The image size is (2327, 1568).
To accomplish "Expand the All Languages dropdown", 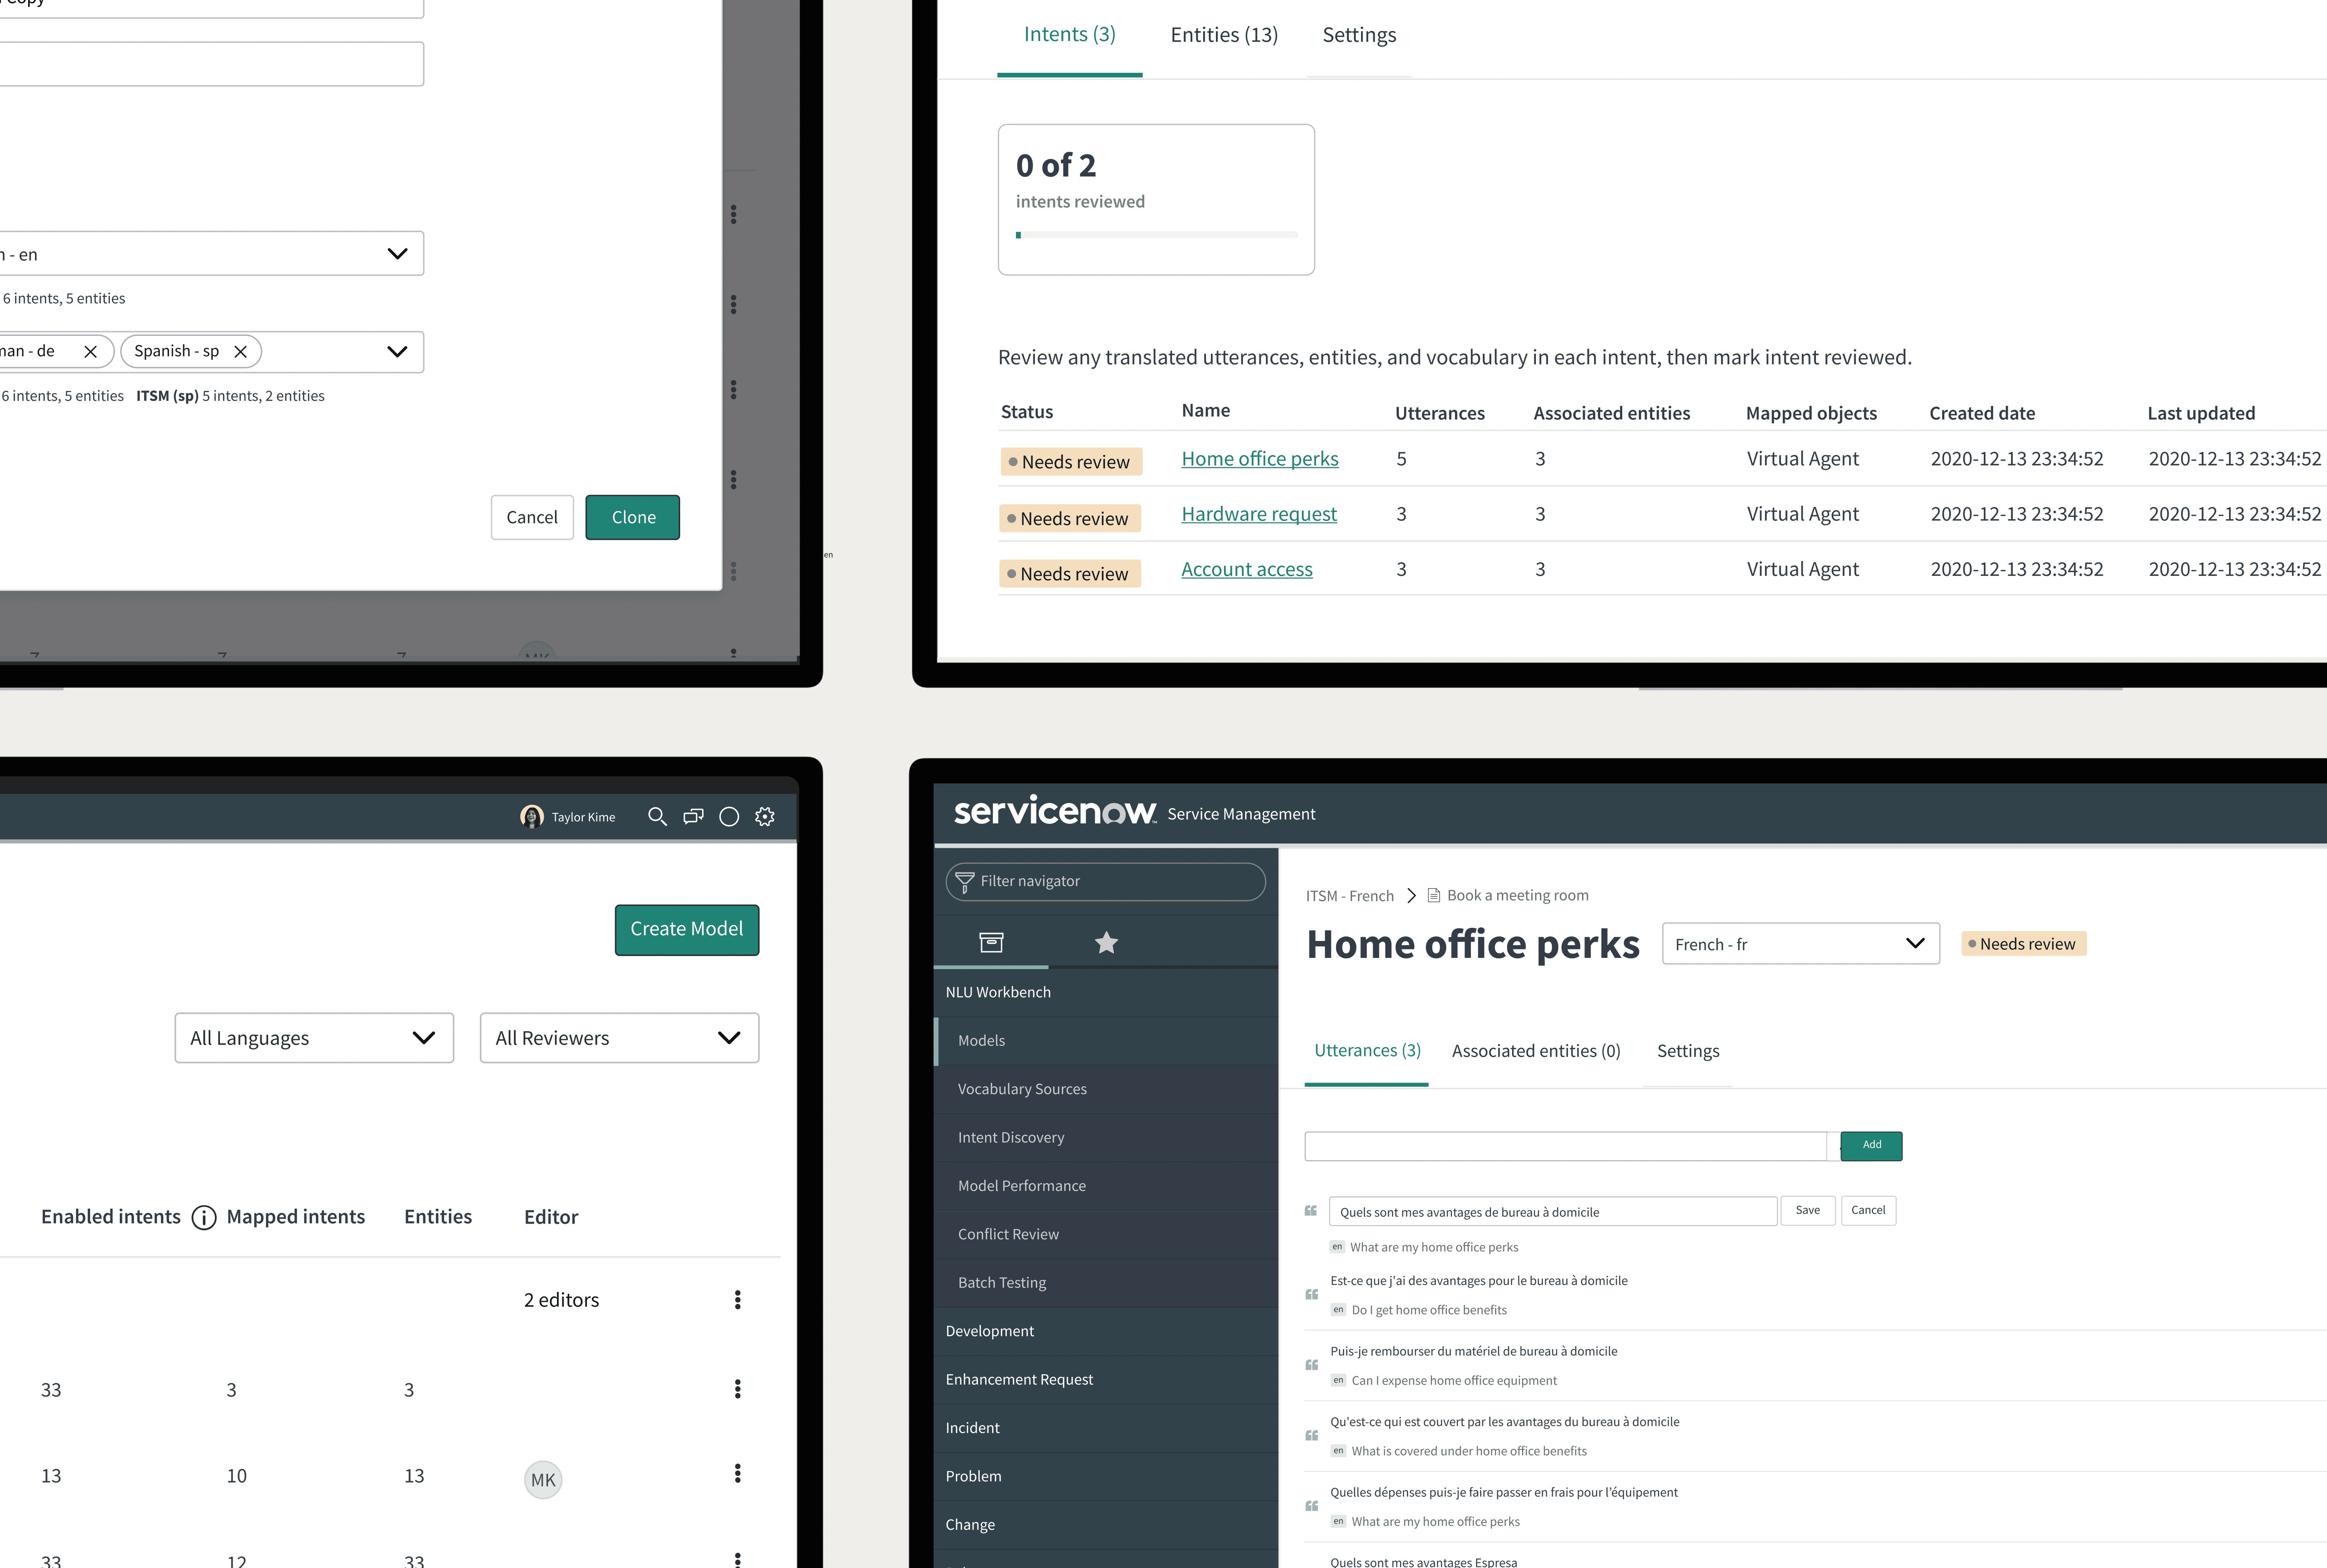I will (314, 1038).
